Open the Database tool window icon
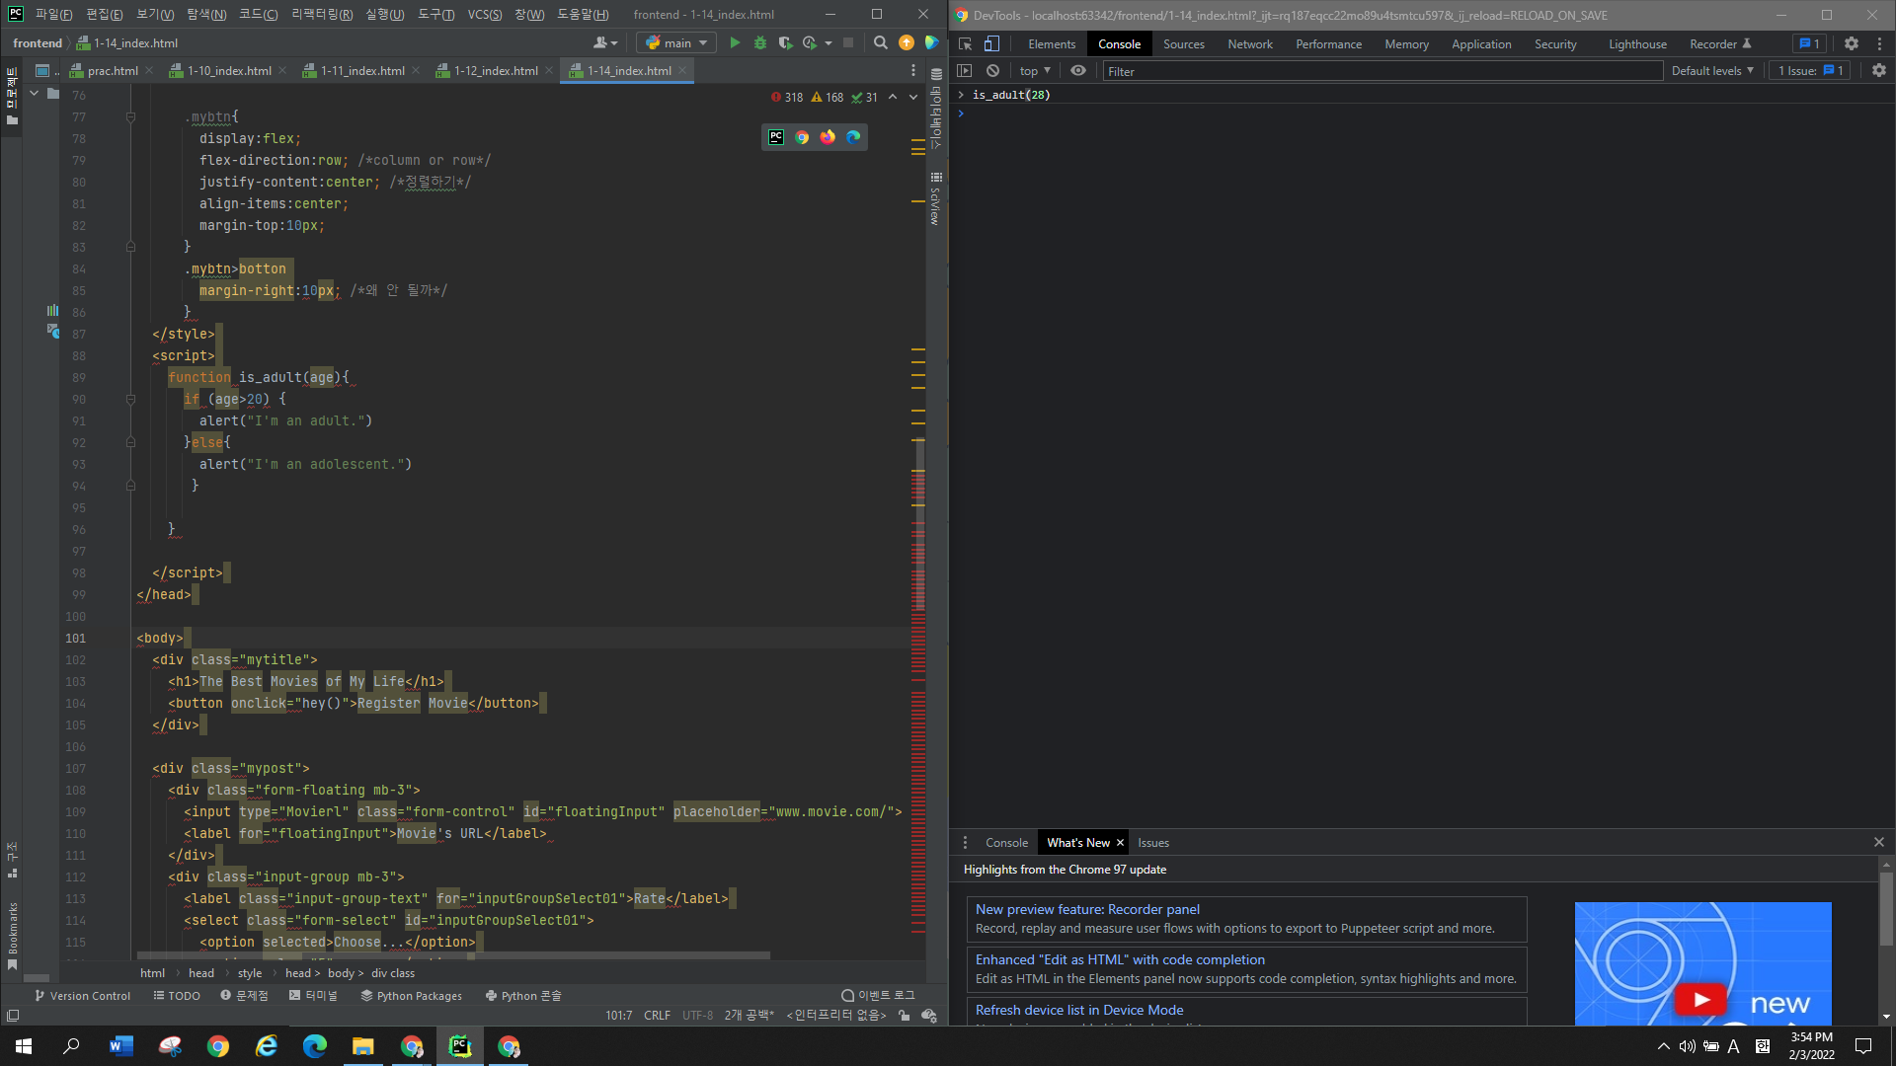This screenshot has width=1896, height=1066. pyautogui.click(x=936, y=74)
